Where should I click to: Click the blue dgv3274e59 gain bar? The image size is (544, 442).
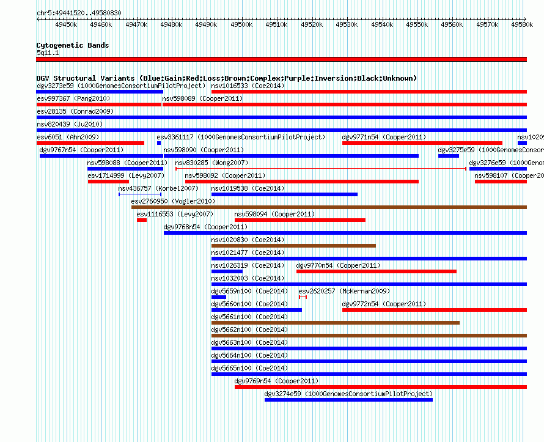pos(348,400)
